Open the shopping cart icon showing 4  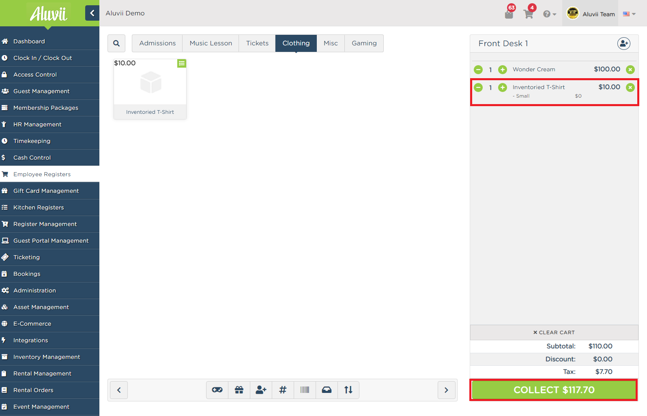(528, 14)
